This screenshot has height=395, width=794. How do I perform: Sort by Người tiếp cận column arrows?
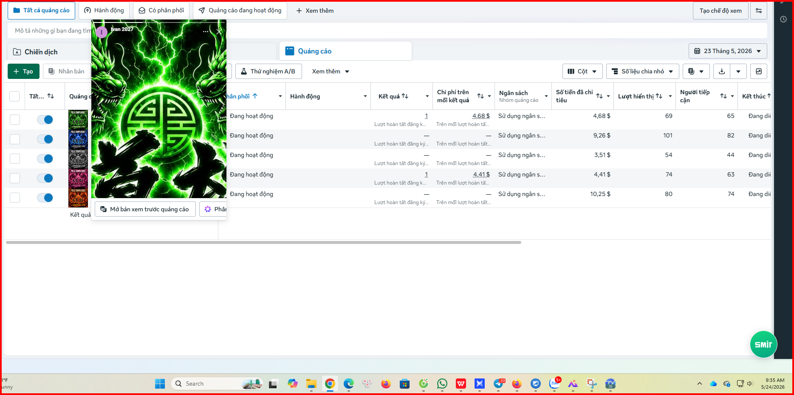click(x=723, y=96)
